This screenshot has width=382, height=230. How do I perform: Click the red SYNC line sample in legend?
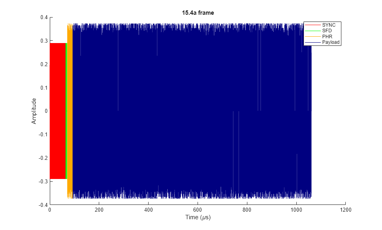pyautogui.click(x=313, y=25)
